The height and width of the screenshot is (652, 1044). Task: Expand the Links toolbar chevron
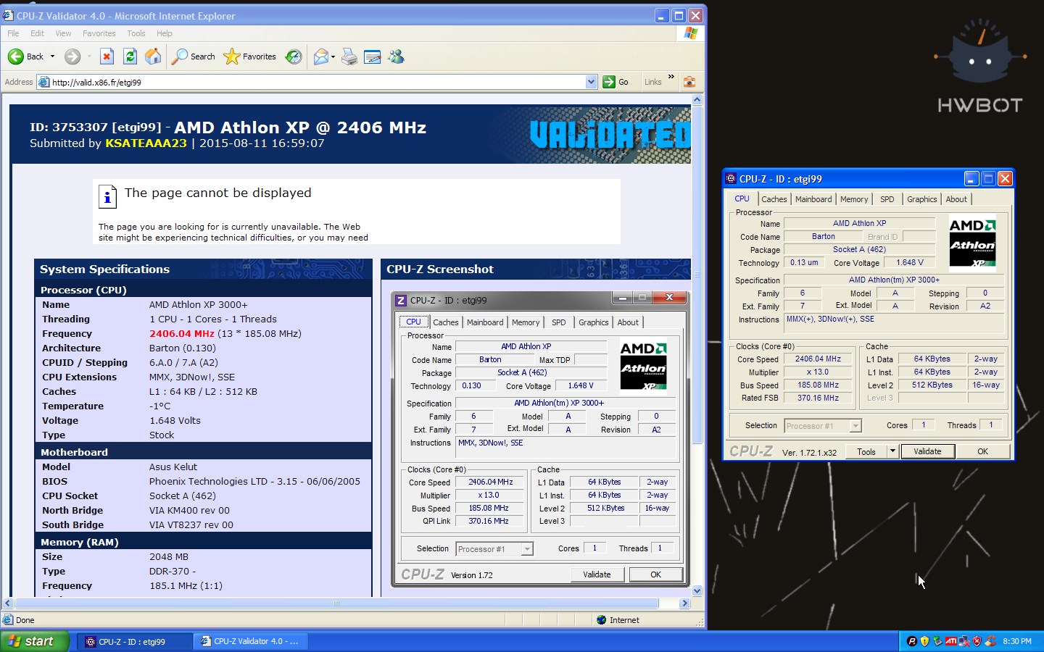click(671, 77)
